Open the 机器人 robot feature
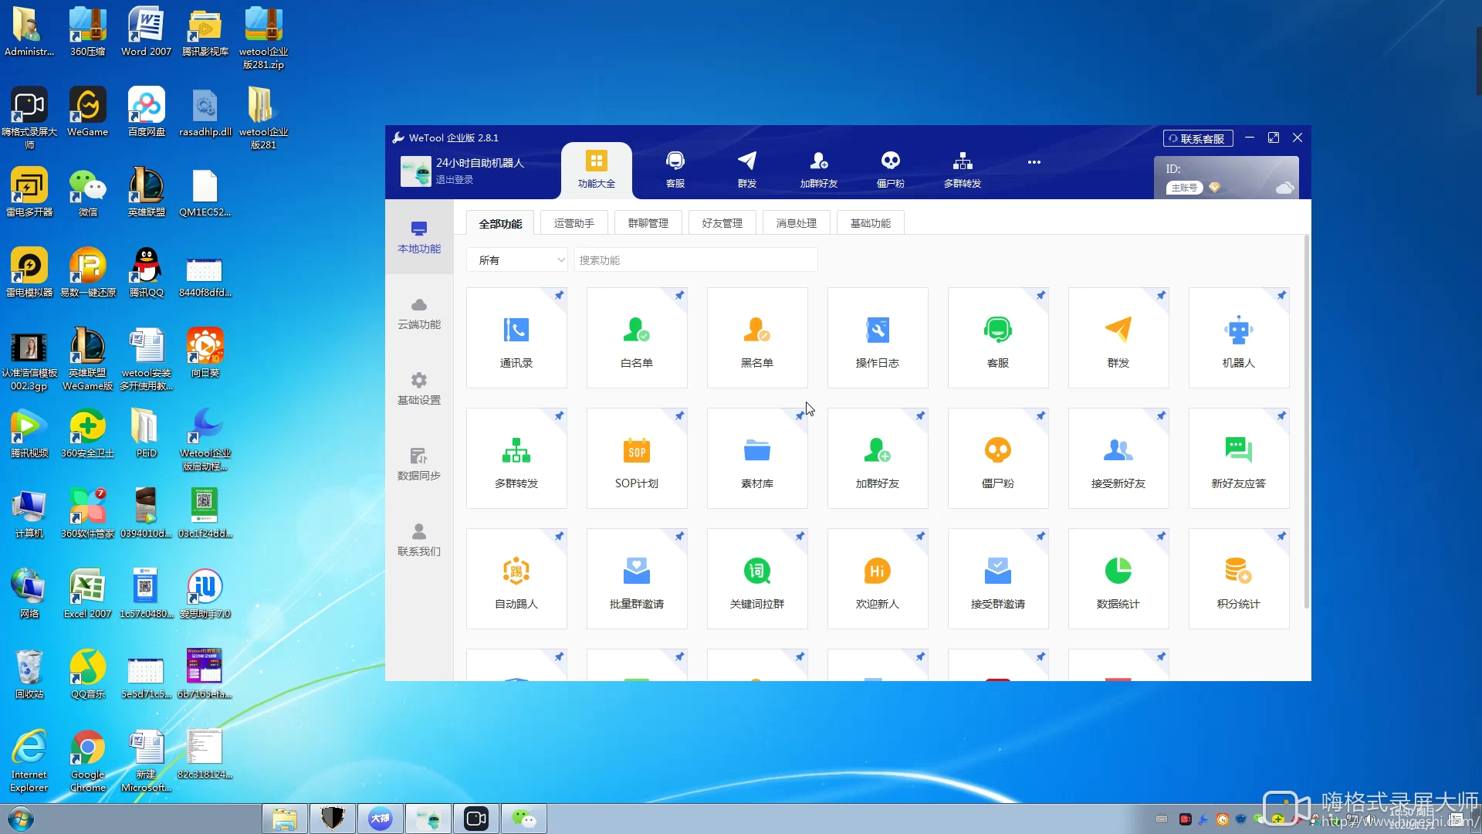Viewport: 1482px width, 834px height. [x=1239, y=337]
